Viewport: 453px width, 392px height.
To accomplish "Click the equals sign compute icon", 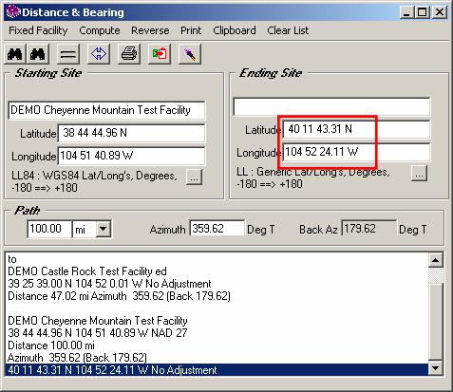I will (68, 54).
